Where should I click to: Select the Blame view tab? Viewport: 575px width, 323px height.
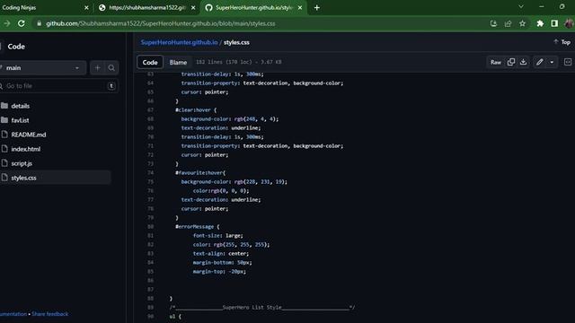point(178,62)
